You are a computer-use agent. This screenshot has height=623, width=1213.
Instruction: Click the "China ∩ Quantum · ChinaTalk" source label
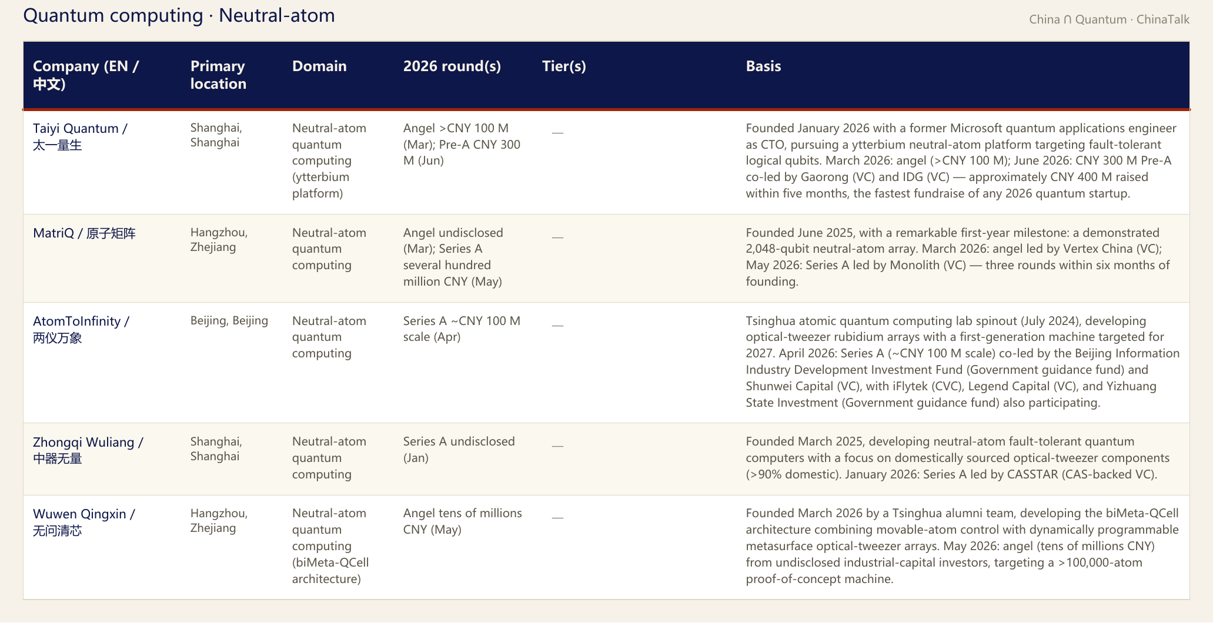(x=1109, y=19)
